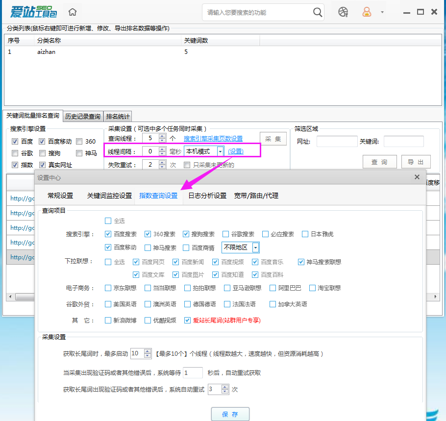This screenshot has height=421, width=446.
Task: Click the globe icon beside the search bar
Action: click(x=342, y=12)
